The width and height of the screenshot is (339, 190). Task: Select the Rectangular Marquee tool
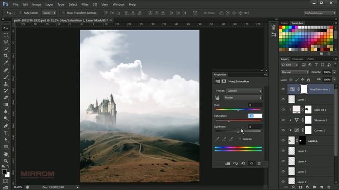tap(6, 35)
